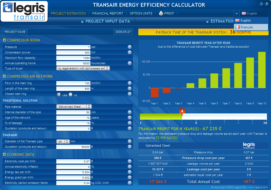Show help for Length of the main ring
This screenshot has height=190, width=271.
click(x=130, y=88)
